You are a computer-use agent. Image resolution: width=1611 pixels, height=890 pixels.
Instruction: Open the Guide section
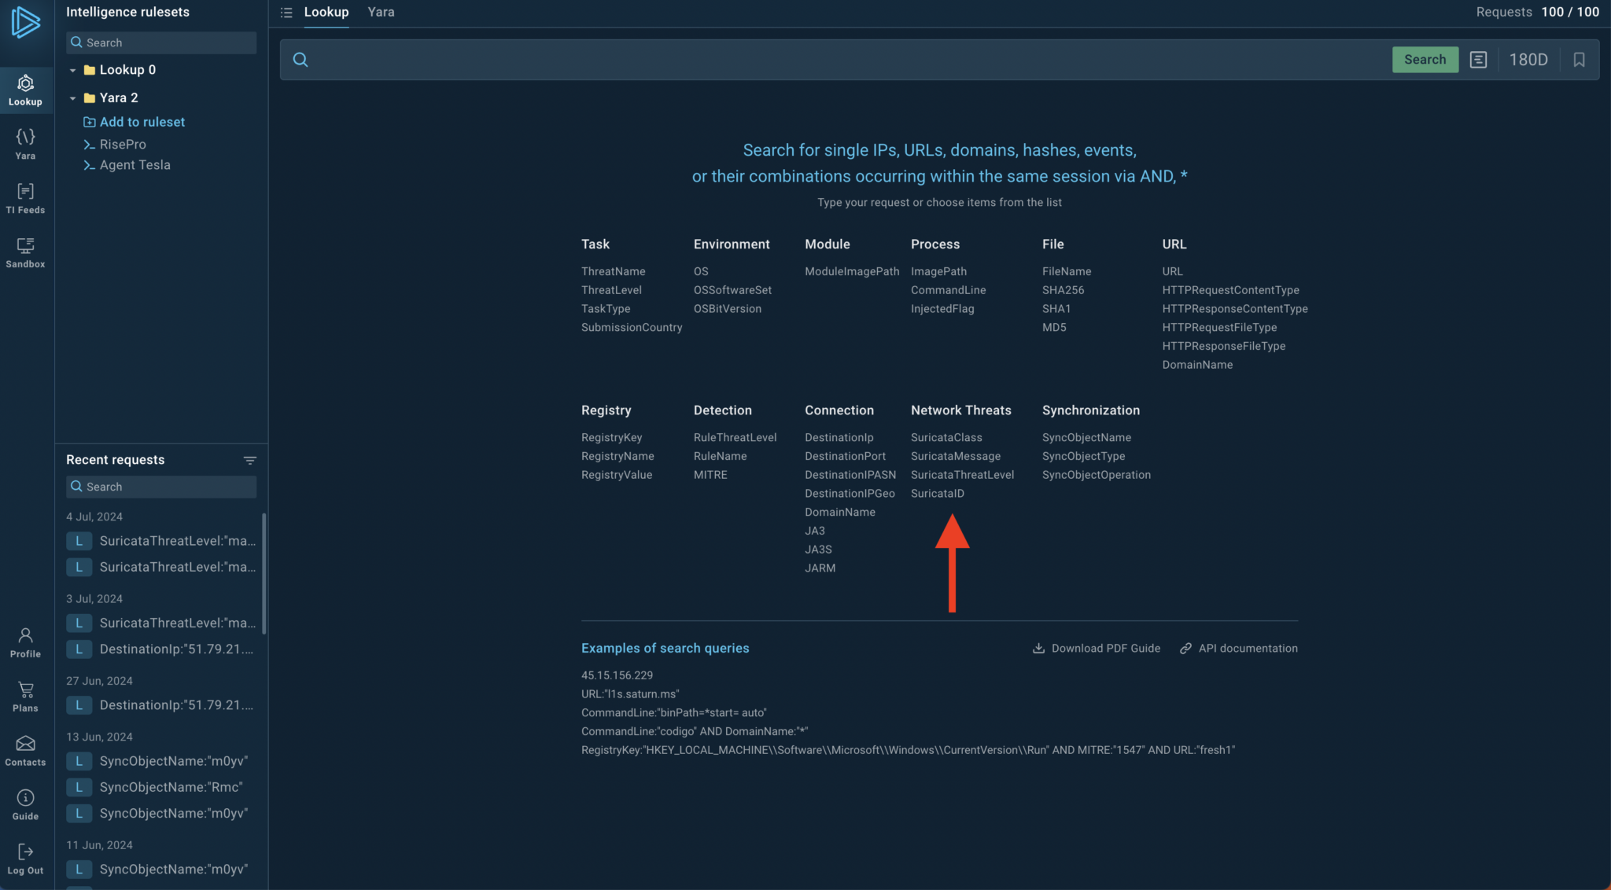click(x=25, y=804)
